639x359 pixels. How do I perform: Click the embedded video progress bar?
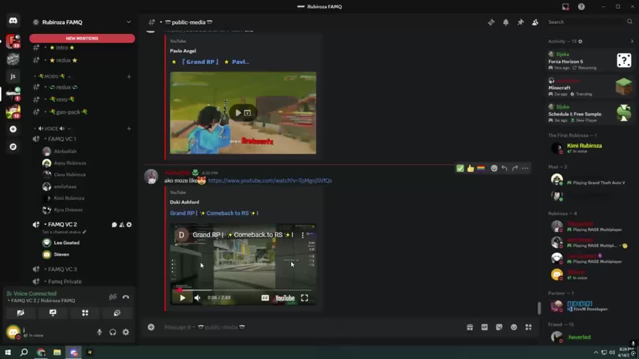click(243, 289)
